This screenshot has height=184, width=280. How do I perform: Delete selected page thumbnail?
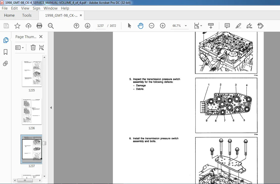pyautogui.click(x=33, y=47)
